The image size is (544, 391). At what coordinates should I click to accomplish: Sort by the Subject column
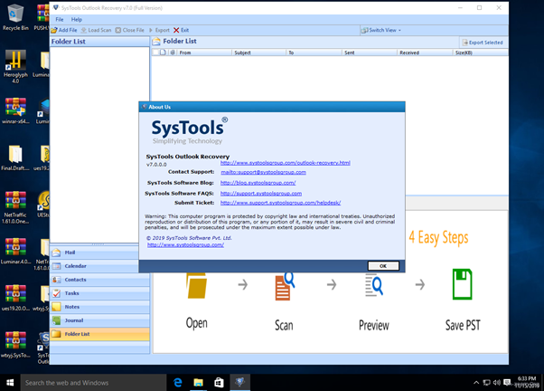point(258,52)
